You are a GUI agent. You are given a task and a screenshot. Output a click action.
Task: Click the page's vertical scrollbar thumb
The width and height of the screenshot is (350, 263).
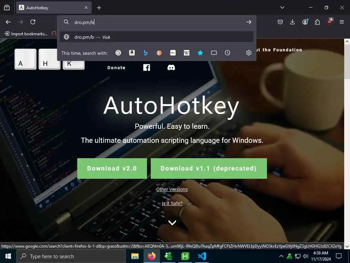click(347, 62)
